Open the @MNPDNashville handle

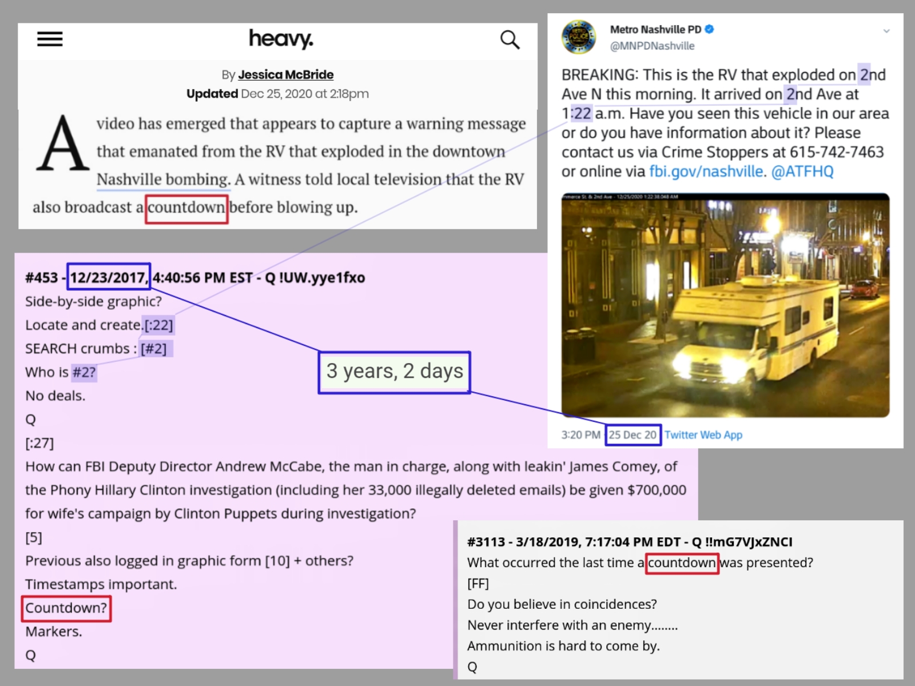652,46
